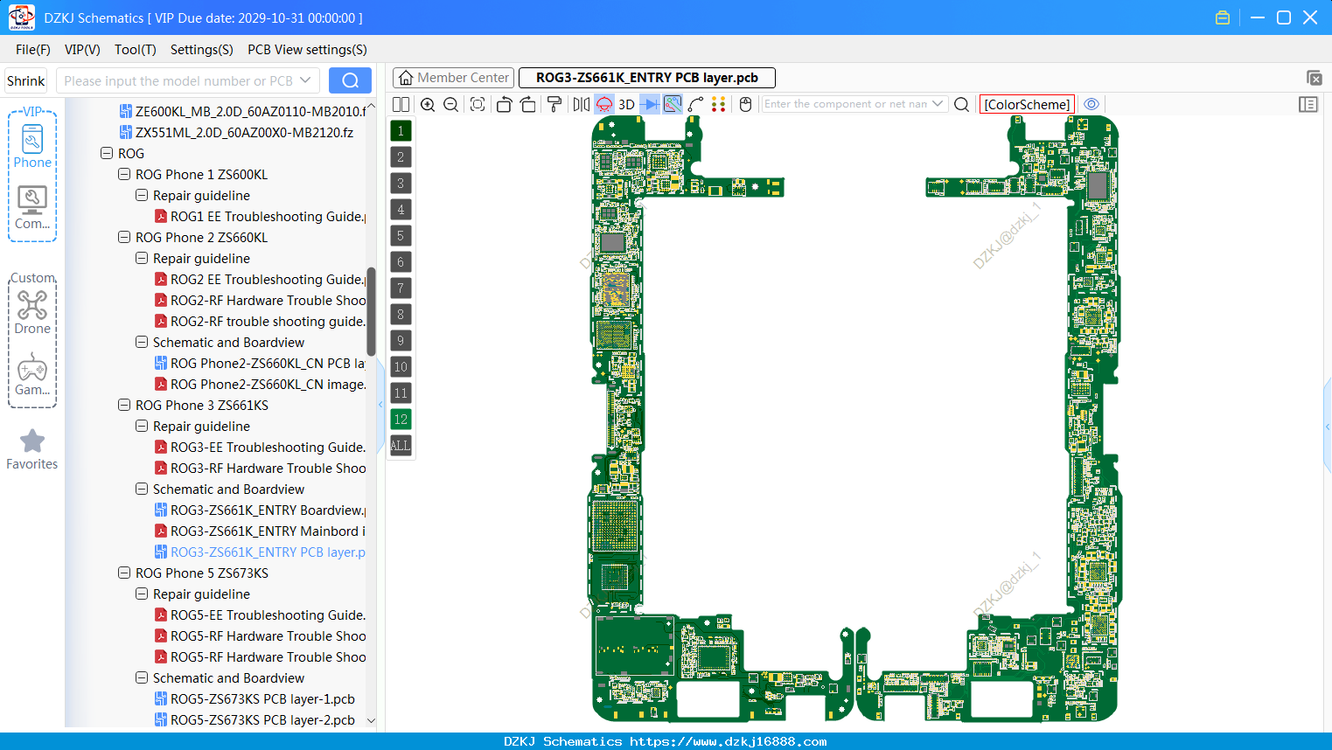The height and width of the screenshot is (750, 1332).
Task: Rotate the board clockwise
Action: point(528,104)
